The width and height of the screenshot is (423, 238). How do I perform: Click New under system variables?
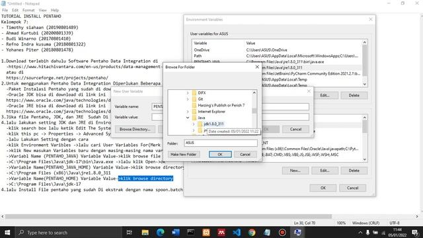(x=295, y=171)
